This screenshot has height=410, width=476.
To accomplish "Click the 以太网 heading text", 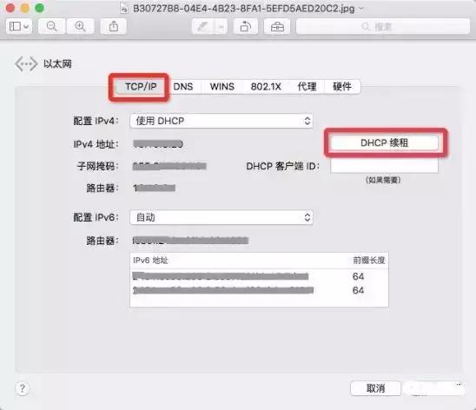I will 57,64.
